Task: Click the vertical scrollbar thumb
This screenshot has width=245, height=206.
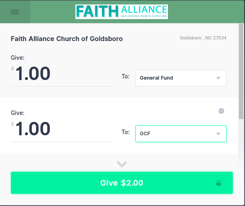Action: (x=241, y=72)
